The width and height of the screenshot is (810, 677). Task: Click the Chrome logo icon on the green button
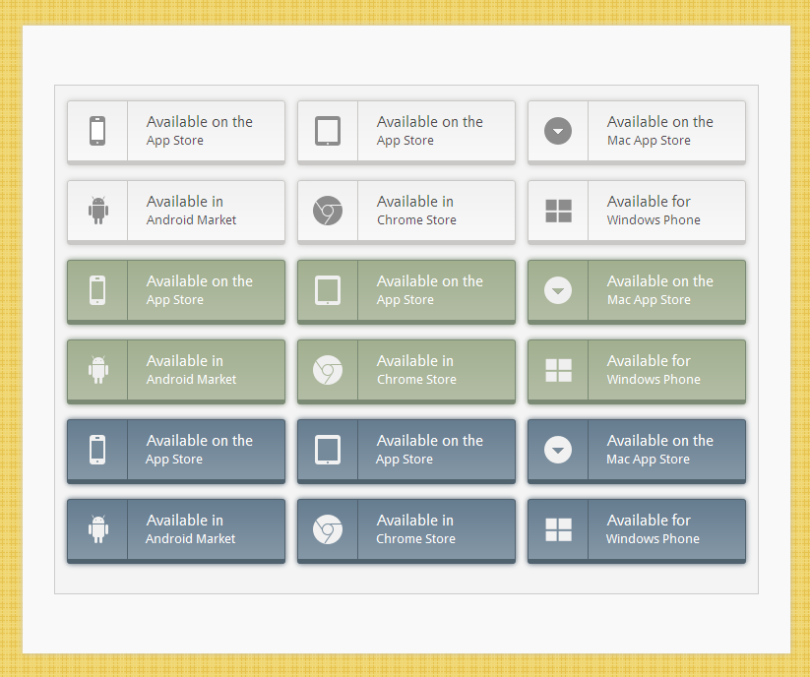pos(328,370)
